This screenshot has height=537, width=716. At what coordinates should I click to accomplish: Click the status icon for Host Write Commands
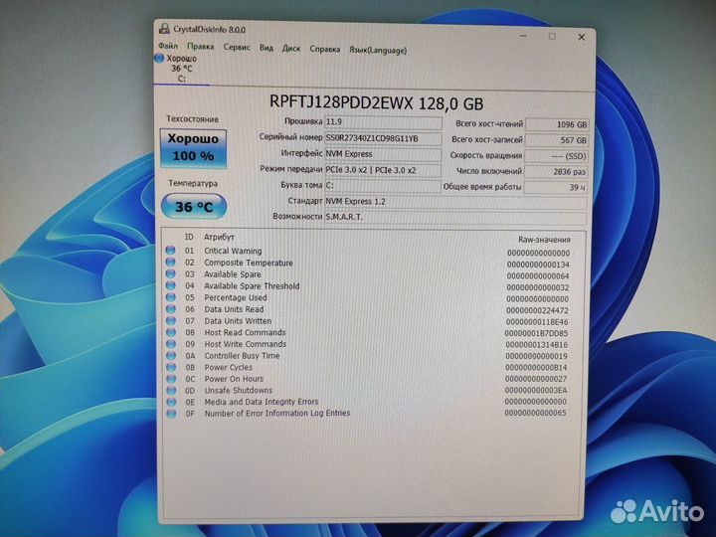point(171,343)
